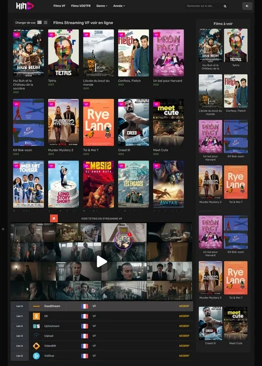Play the Tetris video with center play button
This screenshot has height=366, width=262.
pos(102,262)
